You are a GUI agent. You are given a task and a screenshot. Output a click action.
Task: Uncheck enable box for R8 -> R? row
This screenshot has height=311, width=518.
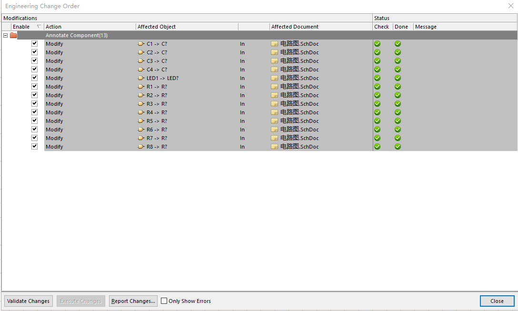point(34,147)
